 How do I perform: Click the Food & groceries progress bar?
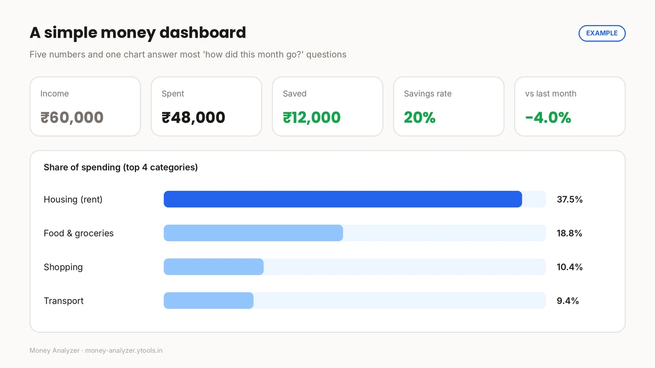[355, 233]
